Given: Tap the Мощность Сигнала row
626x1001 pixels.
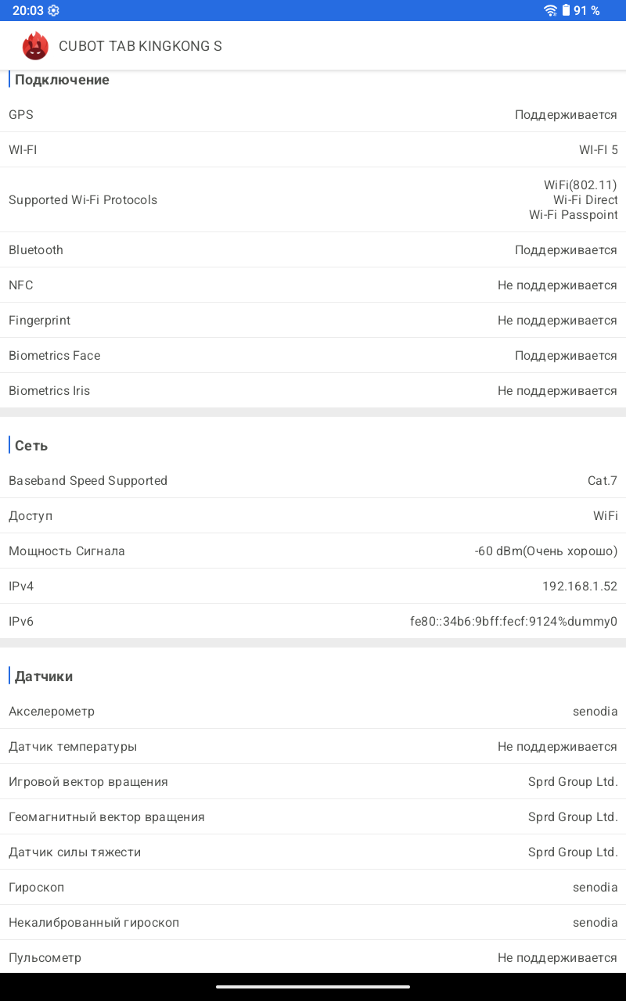Looking at the screenshot, I should point(313,551).
